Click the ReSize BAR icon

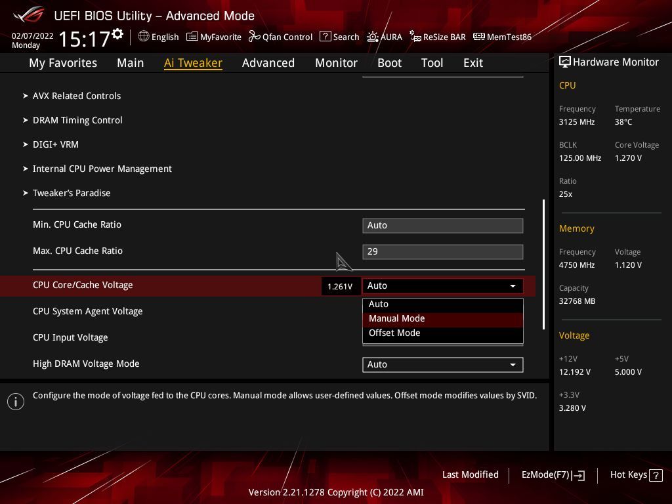(x=415, y=37)
